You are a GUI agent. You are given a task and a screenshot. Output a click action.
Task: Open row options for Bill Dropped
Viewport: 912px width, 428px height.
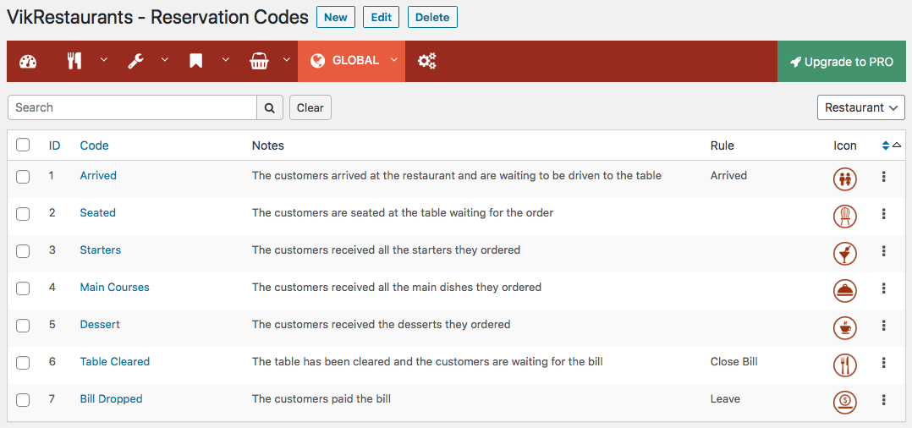click(883, 400)
